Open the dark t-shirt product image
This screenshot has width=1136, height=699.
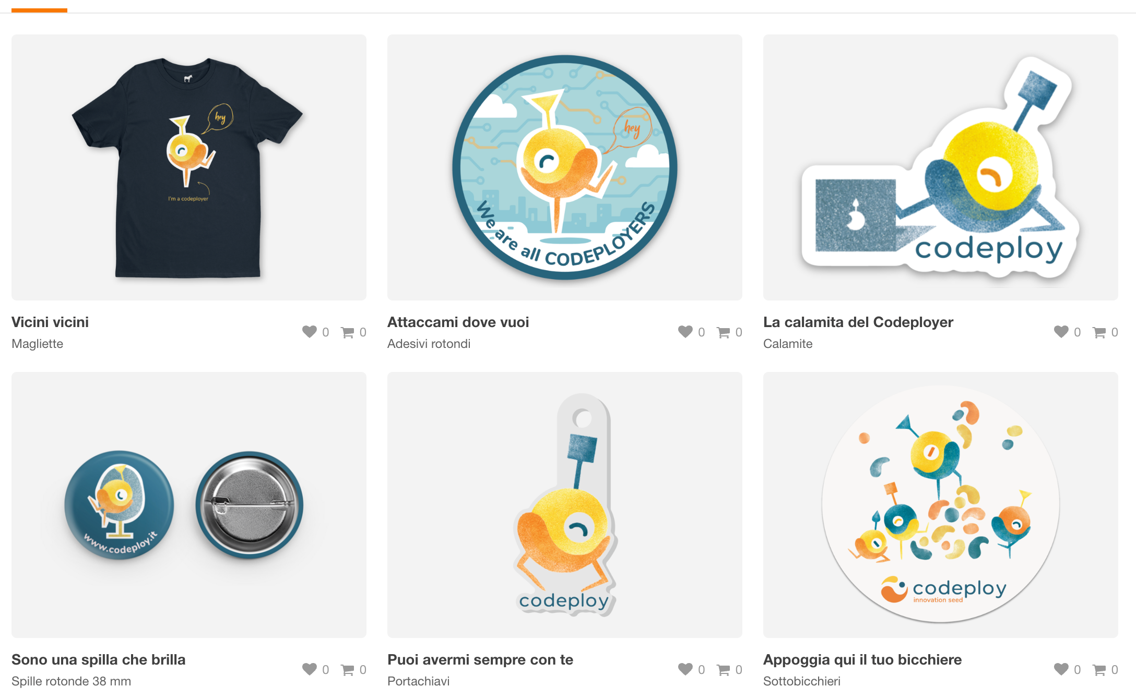(189, 167)
